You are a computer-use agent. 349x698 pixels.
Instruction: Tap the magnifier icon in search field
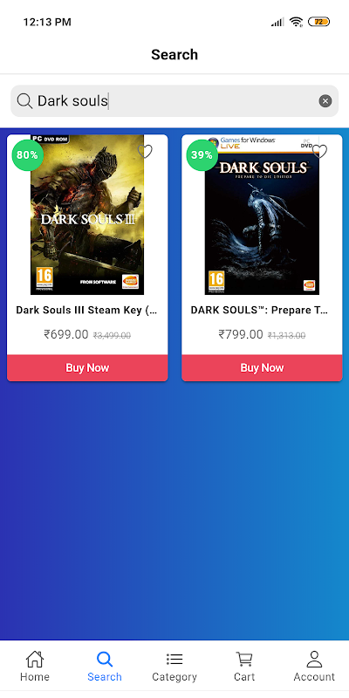coord(24,101)
